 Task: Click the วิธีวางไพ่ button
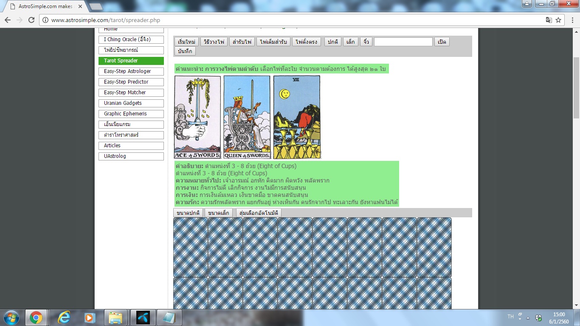(x=214, y=42)
